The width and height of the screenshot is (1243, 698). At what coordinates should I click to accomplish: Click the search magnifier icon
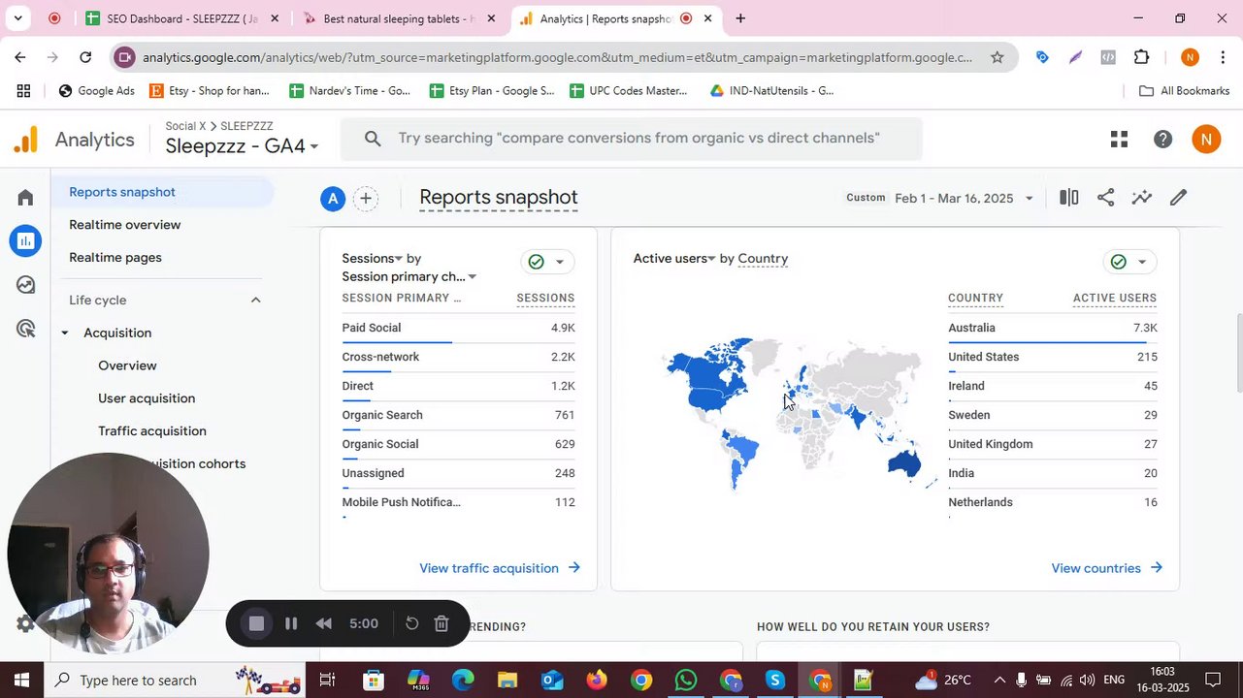(373, 139)
